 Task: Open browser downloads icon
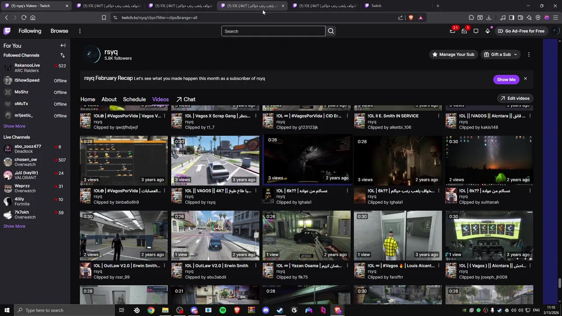(x=489, y=18)
